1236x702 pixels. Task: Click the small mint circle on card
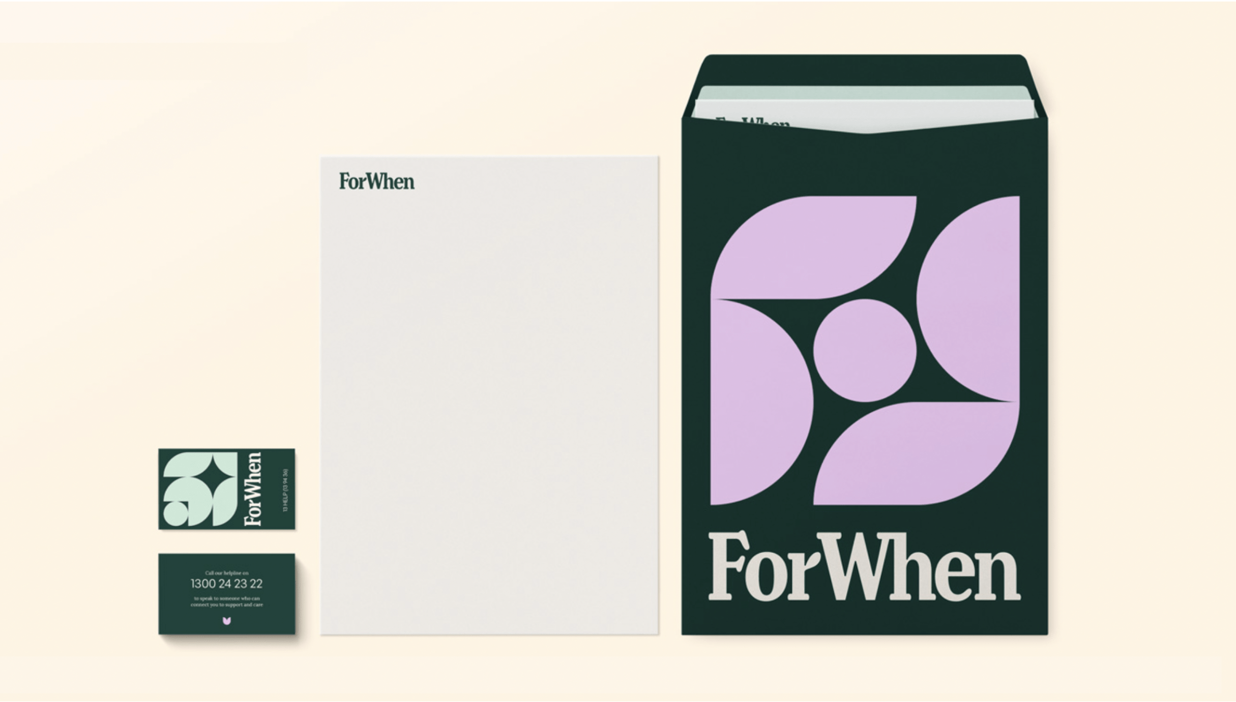click(x=175, y=513)
